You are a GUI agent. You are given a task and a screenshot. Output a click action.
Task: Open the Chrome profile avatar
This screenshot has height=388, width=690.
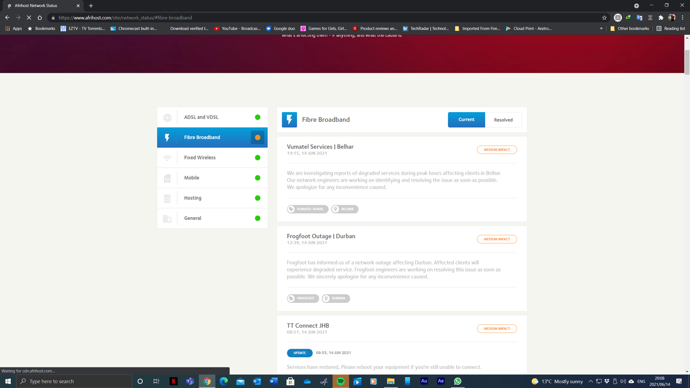coord(672,18)
